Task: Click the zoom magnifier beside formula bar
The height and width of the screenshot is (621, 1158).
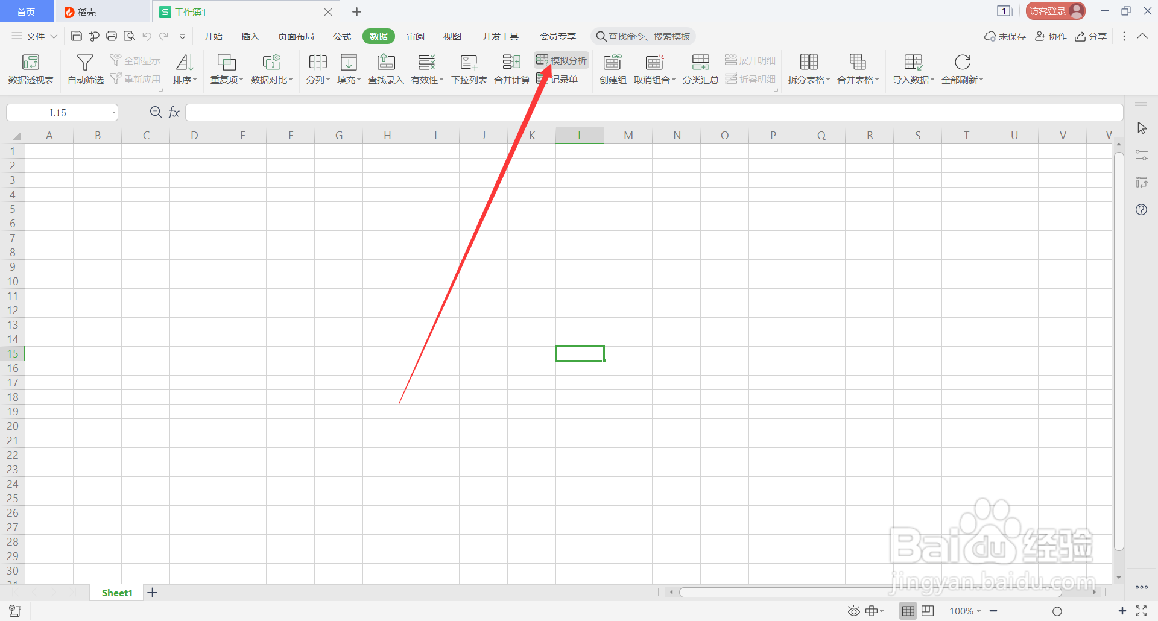Action: tap(156, 112)
